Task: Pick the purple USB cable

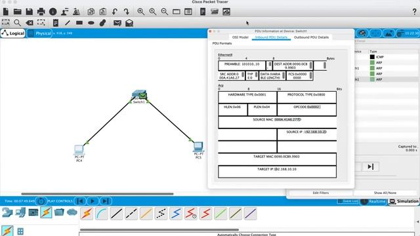Action: coord(251,214)
